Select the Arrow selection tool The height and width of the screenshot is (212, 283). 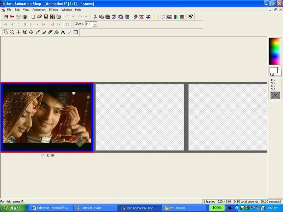pyautogui.click(x=6, y=32)
